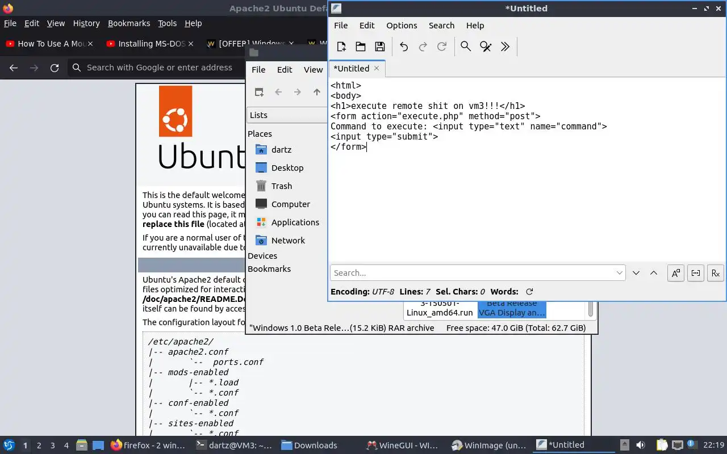Create a new document in the text editor
The image size is (727, 454).
(x=341, y=47)
